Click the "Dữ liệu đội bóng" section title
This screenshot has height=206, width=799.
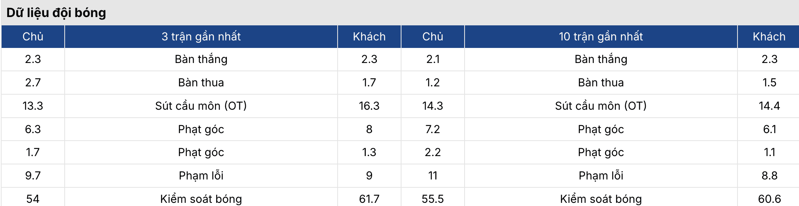(56, 13)
